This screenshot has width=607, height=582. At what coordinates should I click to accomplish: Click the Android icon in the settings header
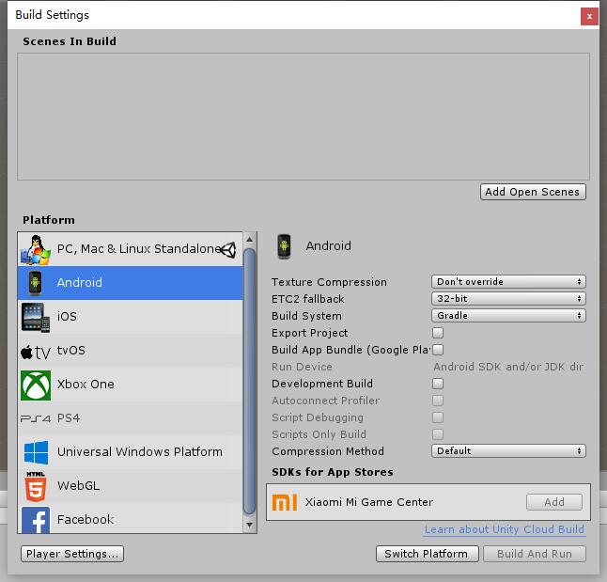(x=284, y=246)
